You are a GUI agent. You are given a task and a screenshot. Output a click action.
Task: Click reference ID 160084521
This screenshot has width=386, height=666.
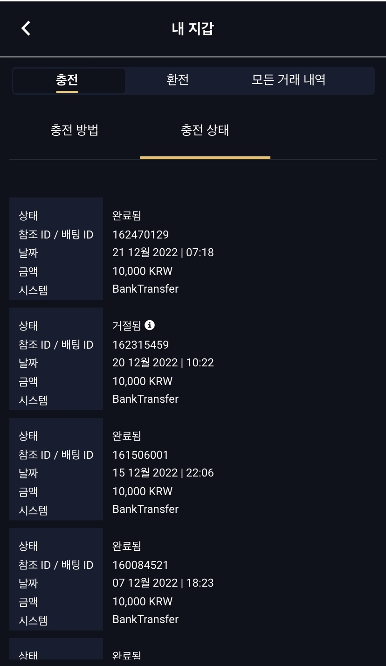tap(140, 565)
